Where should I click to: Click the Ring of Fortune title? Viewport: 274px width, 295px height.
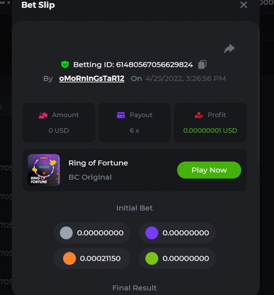pyautogui.click(x=98, y=163)
